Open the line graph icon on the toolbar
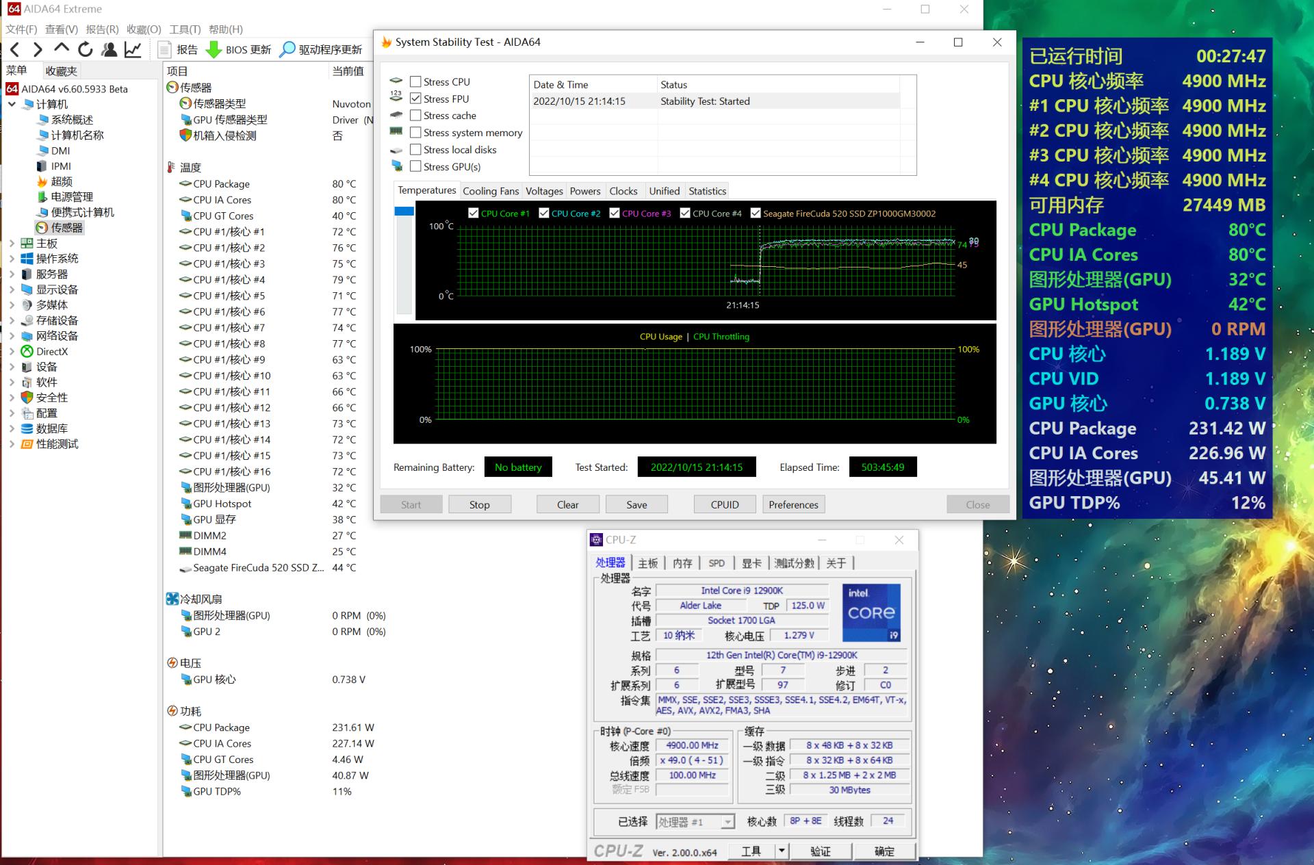The width and height of the screenshot is (1314, 865). point(133,49)
